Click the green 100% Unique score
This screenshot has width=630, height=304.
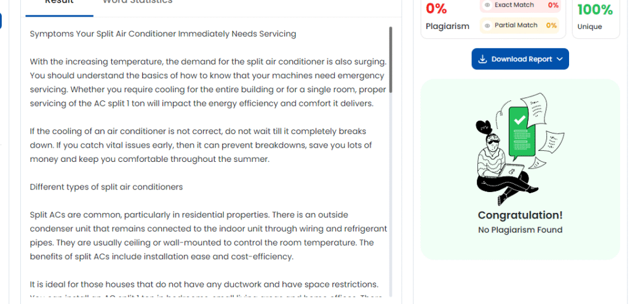(595, 10)
